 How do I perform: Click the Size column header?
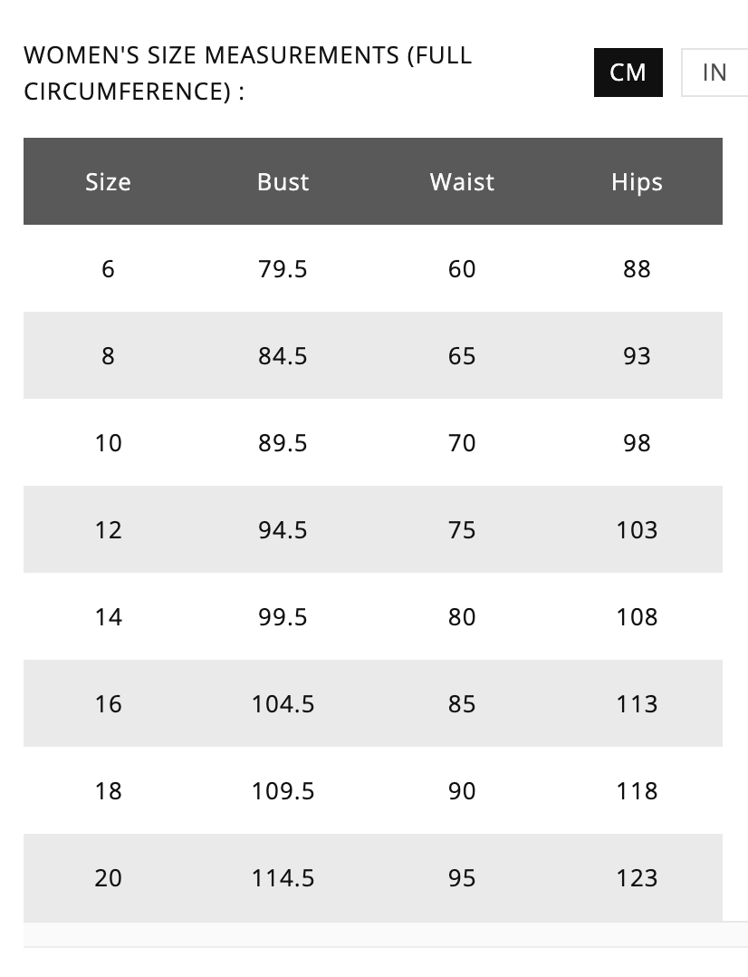(x=108, y=182)
